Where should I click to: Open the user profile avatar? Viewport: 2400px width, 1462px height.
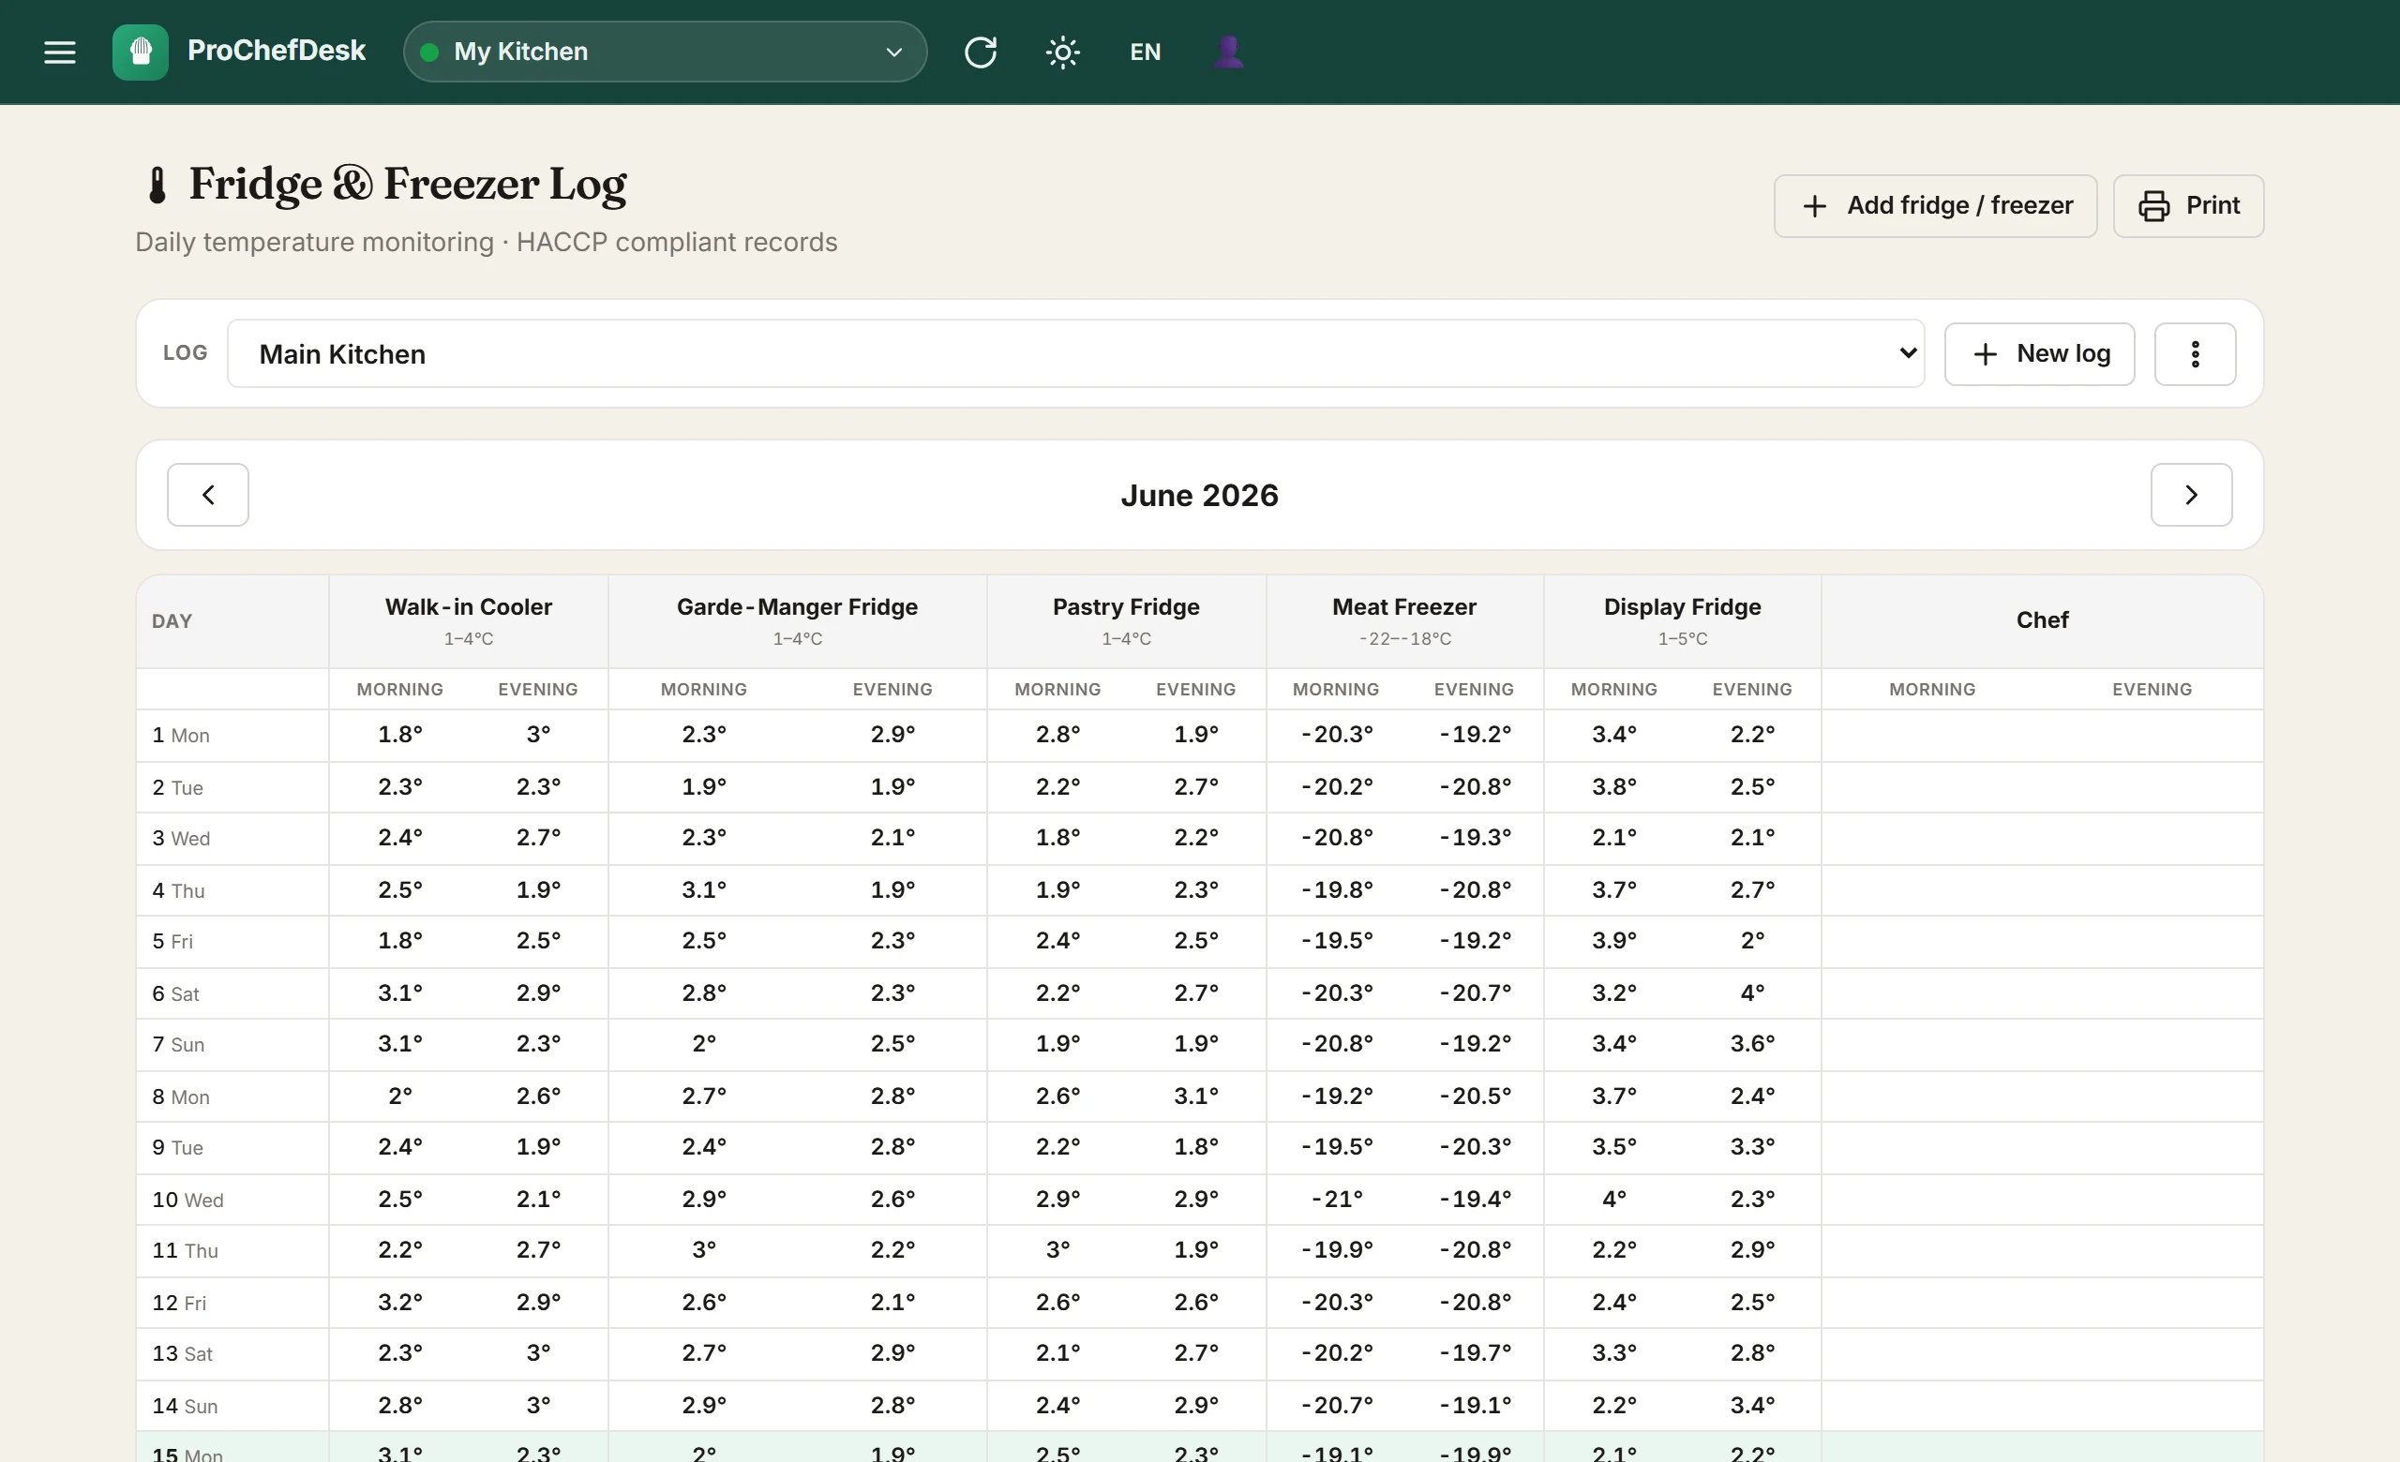tap(1228, 52)
